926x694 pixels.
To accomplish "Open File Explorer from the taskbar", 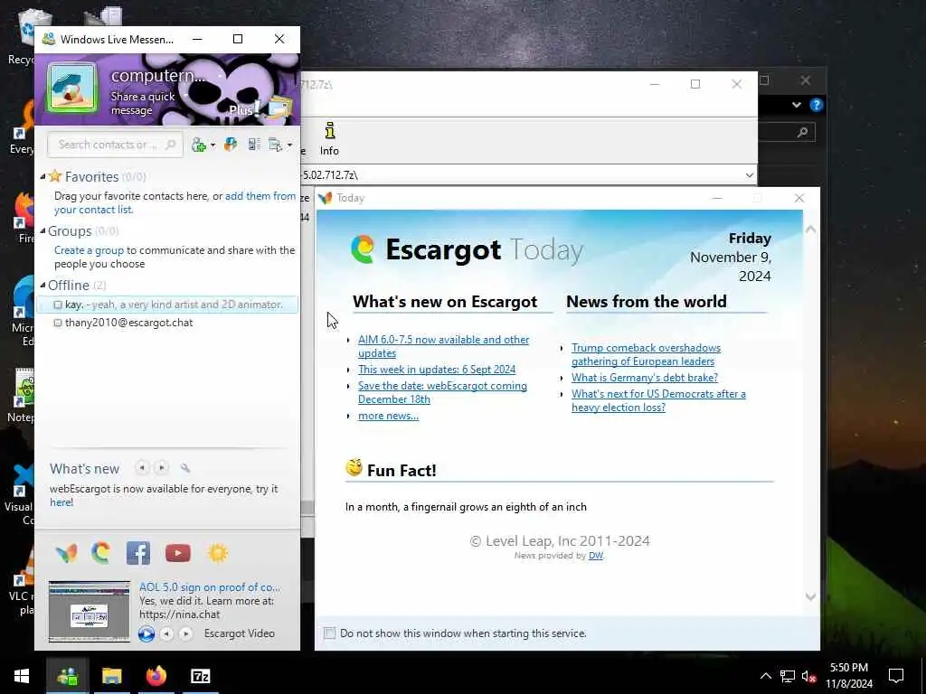I will [x=111, y=676].
